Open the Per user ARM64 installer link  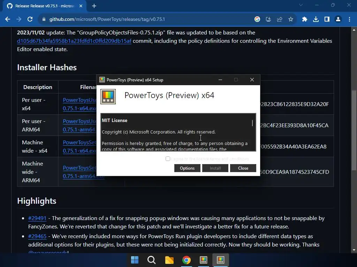[x=79, y=125]
